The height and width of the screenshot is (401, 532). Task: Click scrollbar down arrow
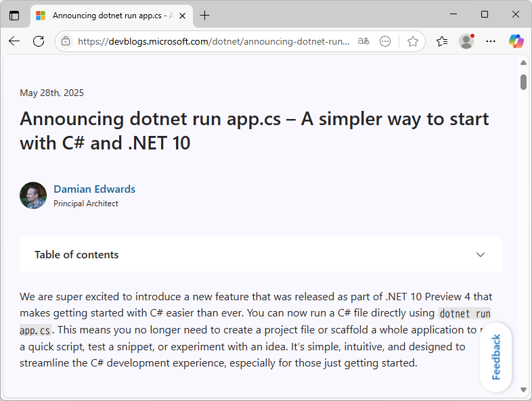point(523,390)
